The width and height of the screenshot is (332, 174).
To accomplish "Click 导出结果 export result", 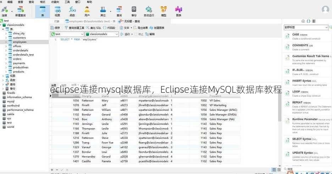I will tap(140, 28).
